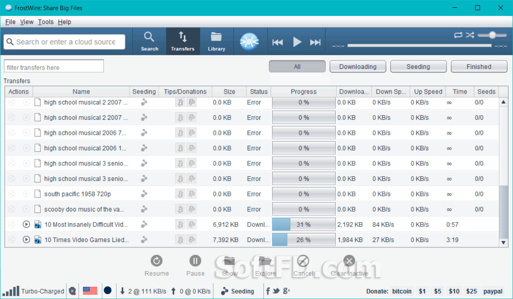
Task: Click the Cancel transfer button
Action: 303,265
